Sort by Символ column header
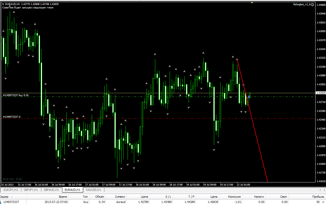Viewport: 326px width, 204px height. (116, 197)
